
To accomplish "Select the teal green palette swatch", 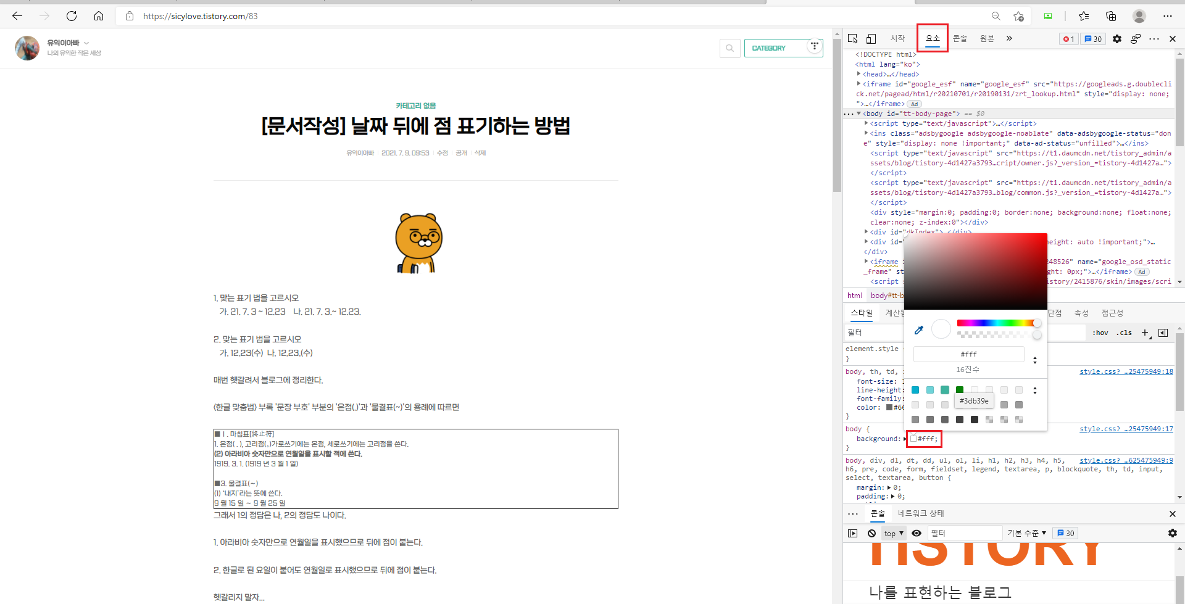I will pyautogui.click(x=945, y=390).
